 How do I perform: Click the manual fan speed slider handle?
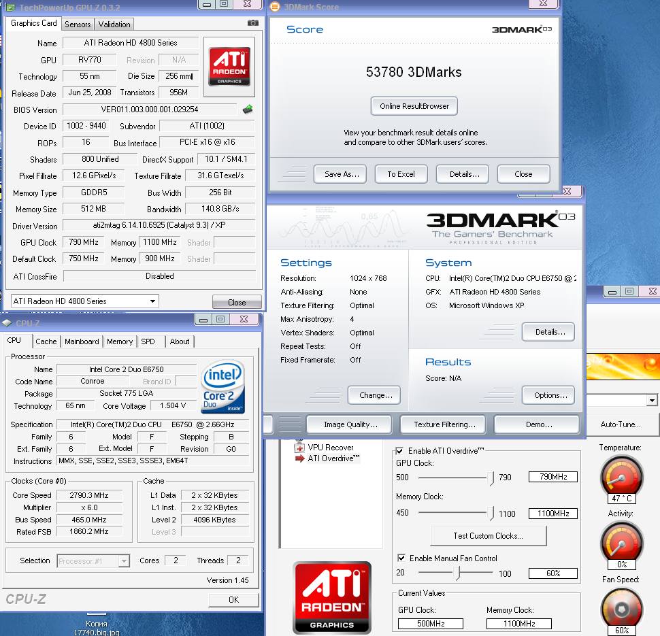click(x=458, y=573)
